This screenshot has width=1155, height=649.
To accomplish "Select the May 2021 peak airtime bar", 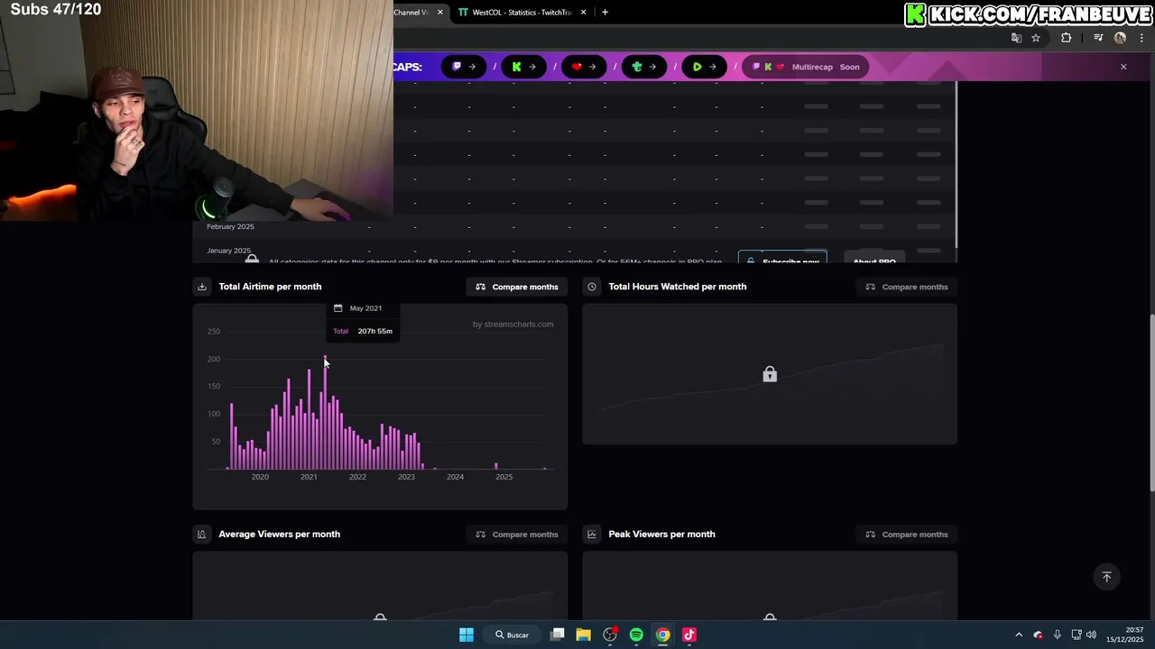I will [x=325, y=413].
